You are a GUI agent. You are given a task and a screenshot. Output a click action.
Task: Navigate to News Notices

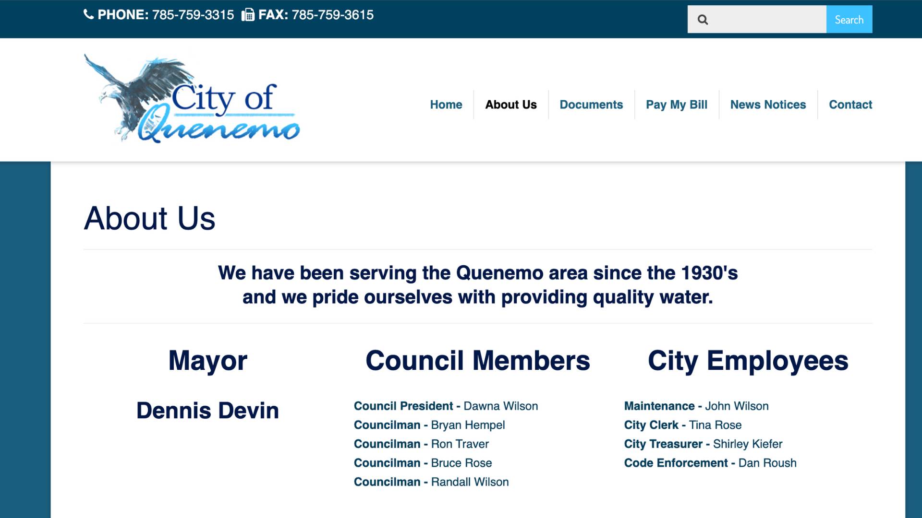[767, 105]
